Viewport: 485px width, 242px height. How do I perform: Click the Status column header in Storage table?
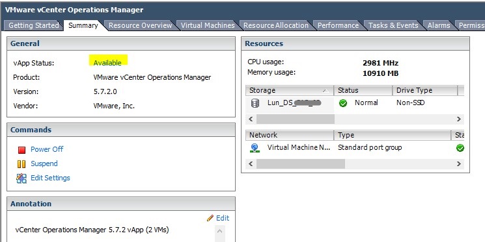point(363,90)
